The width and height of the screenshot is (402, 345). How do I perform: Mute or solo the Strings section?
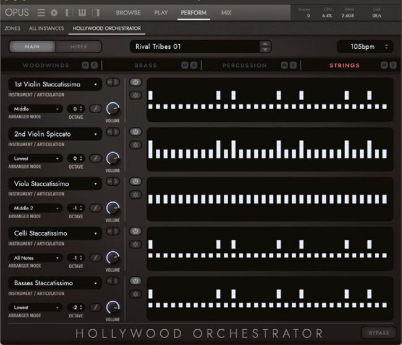pos(388,66)
